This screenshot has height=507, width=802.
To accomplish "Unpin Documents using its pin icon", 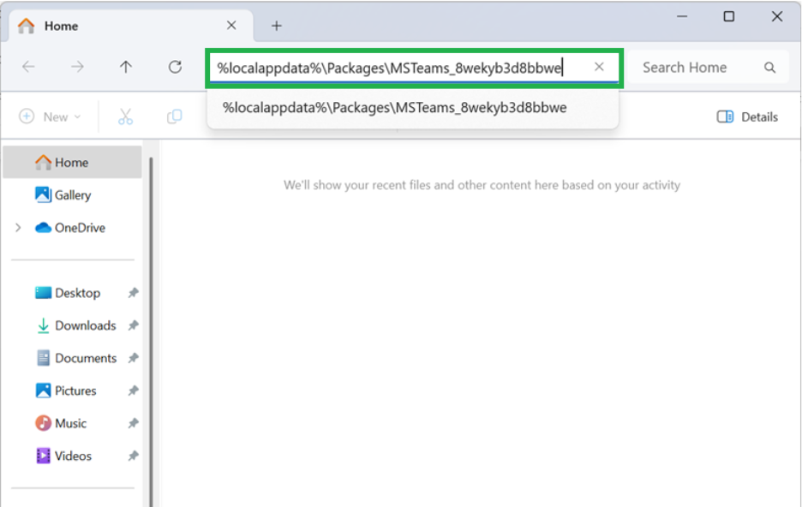I will click(x=133, y=358).
